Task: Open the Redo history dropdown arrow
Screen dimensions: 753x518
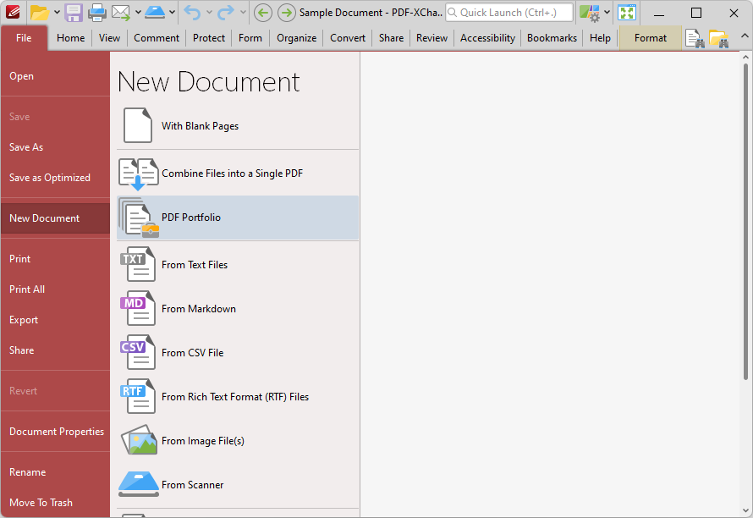Action: click(x=243, y=13)
